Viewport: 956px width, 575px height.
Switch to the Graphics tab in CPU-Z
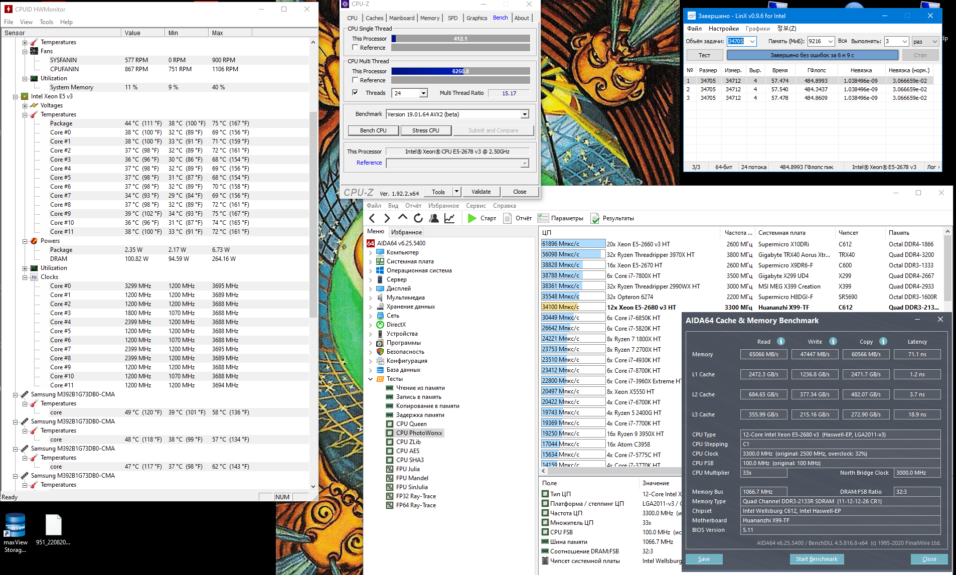[476, 18]
